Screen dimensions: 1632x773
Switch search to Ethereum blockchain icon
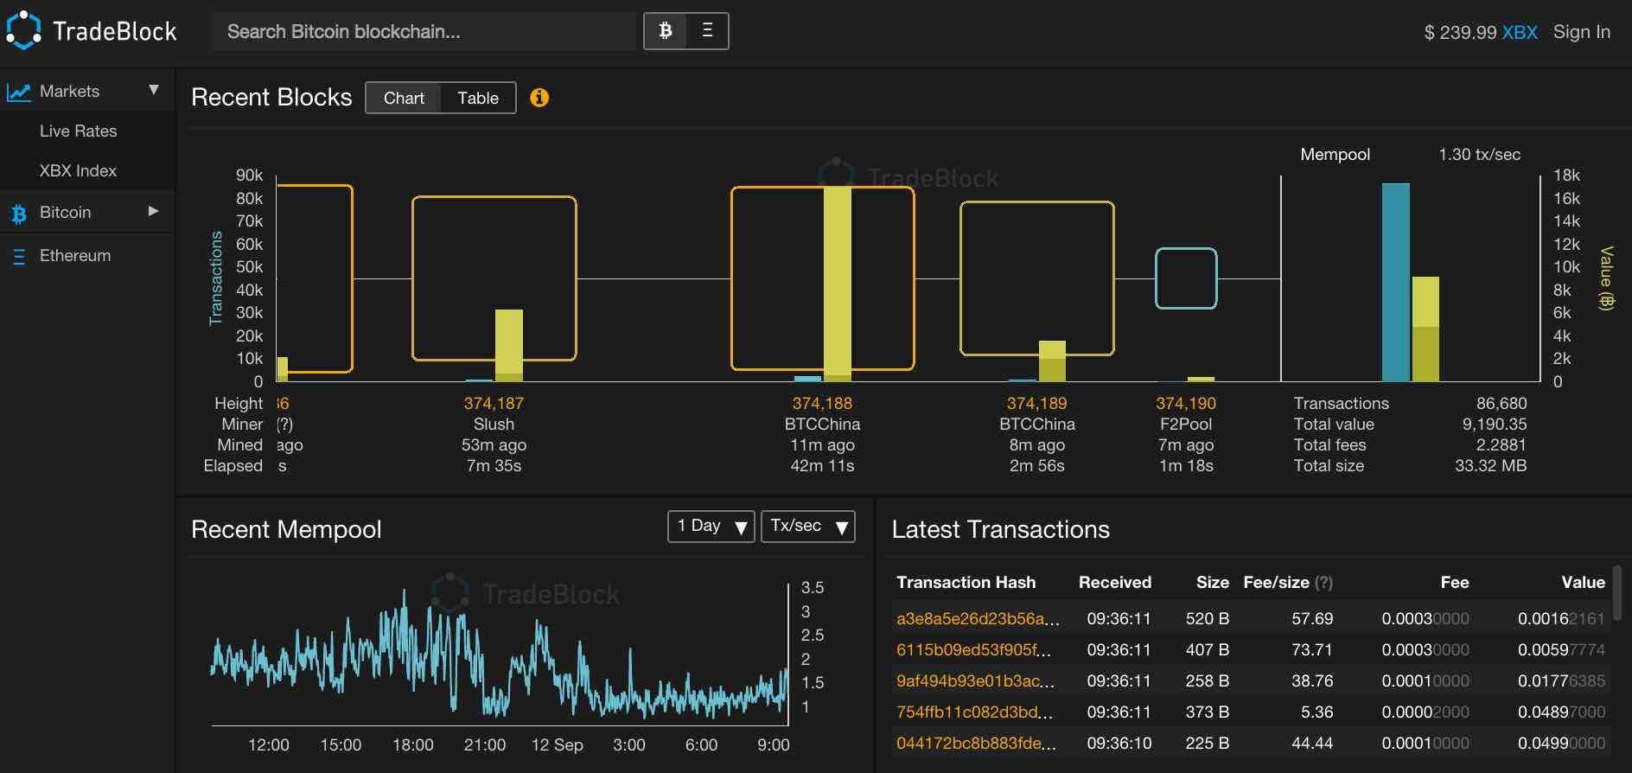coord(707,31)
